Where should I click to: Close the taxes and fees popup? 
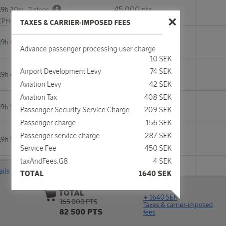tap(172, 22)
